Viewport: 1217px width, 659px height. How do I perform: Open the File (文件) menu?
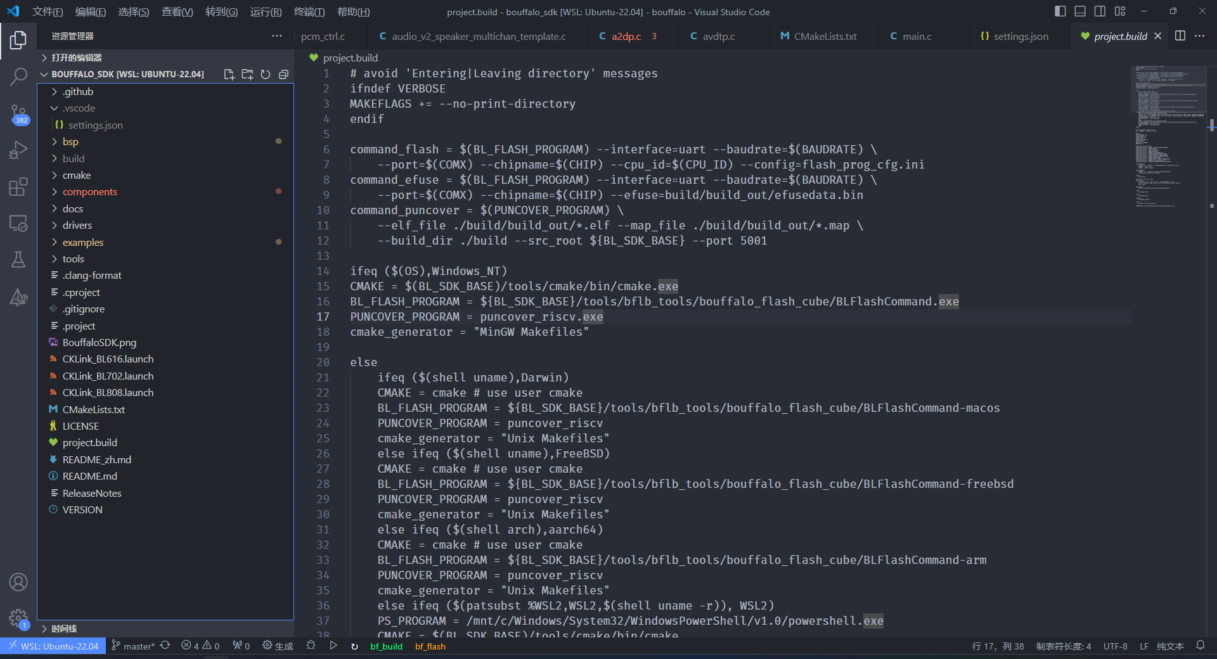click(x=48, y=11)
